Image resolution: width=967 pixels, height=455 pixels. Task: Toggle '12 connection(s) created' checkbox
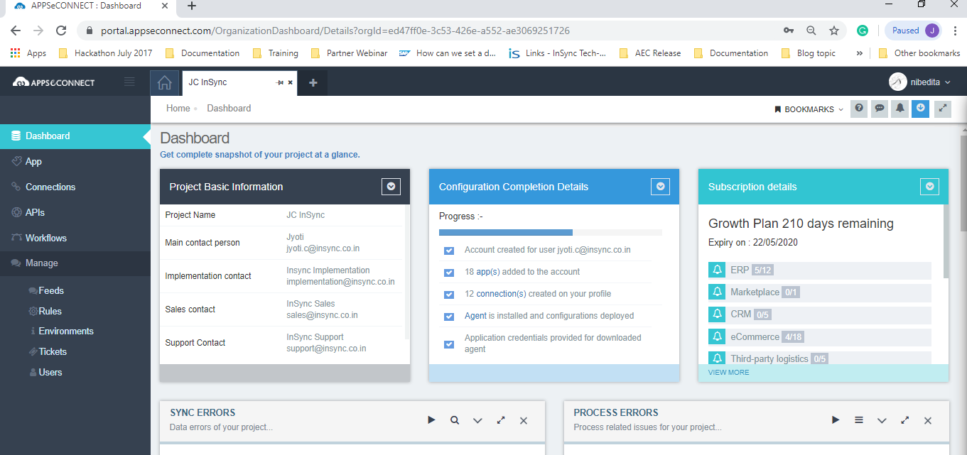point(449,295)
